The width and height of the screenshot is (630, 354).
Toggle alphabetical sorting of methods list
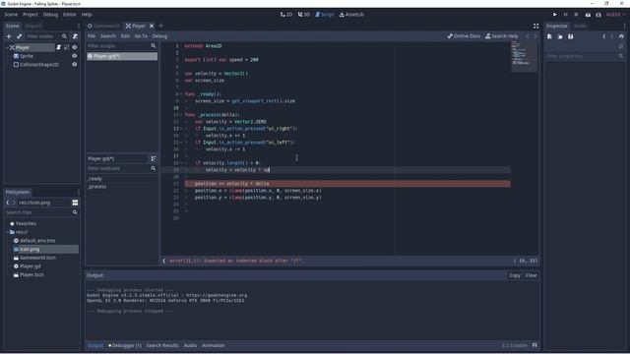[x=154, y=158]
